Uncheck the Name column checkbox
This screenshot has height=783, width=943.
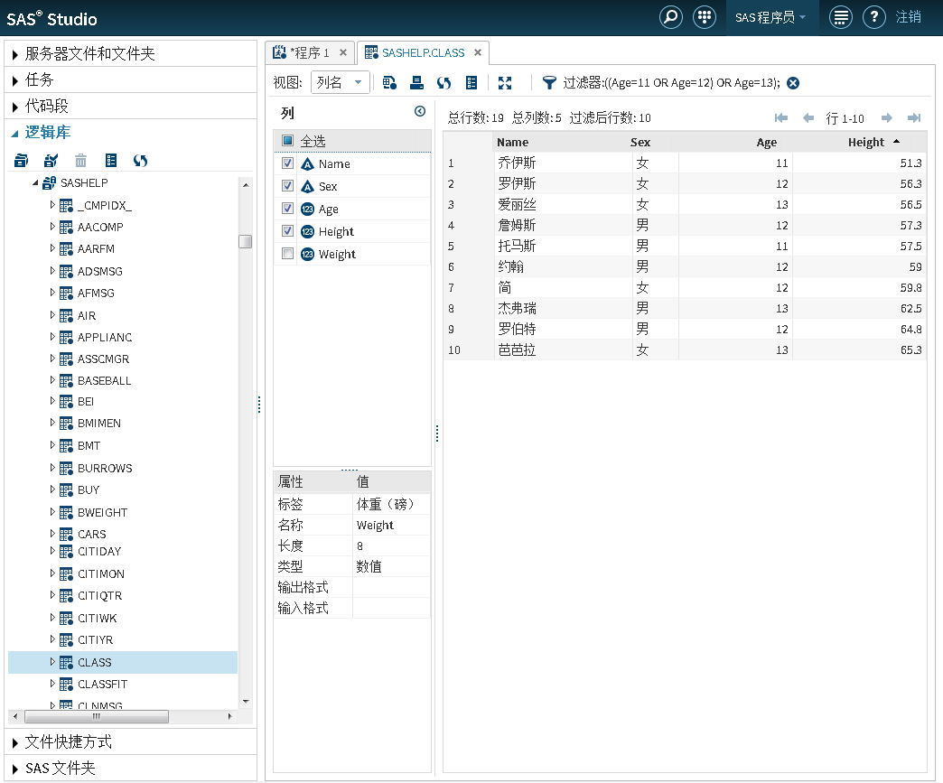(287, 163)
